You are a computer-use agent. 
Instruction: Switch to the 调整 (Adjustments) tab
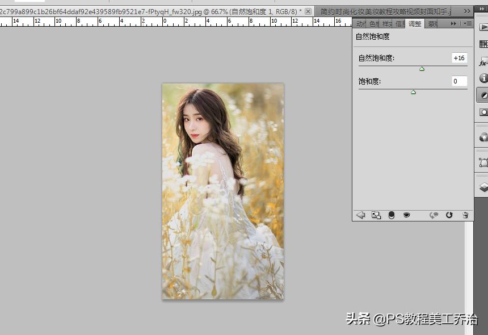coord(415,24)
